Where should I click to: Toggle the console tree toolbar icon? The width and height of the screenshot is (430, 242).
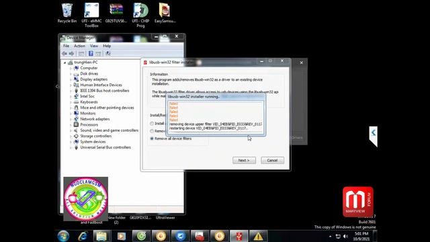click(81, 54)
